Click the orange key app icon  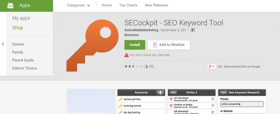[x=92, y=45]
